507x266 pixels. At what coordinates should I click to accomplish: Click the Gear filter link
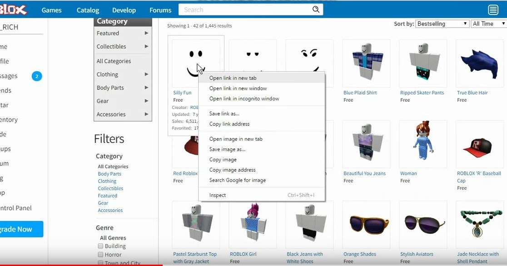(103, 203)
